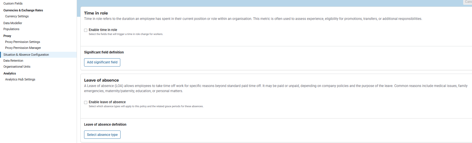Click the Analytics section heading
The image size is (472, 143).
click(10, 73)
